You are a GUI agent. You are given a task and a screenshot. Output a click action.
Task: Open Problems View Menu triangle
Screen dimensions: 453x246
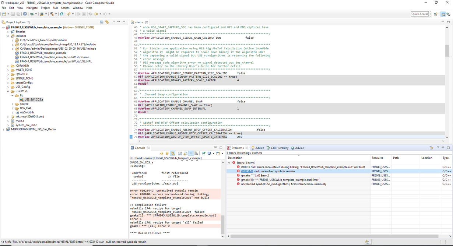point(438,148)
